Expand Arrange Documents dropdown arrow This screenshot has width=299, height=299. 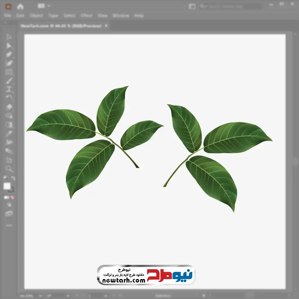pyautogui.click(x=49, y=6)
